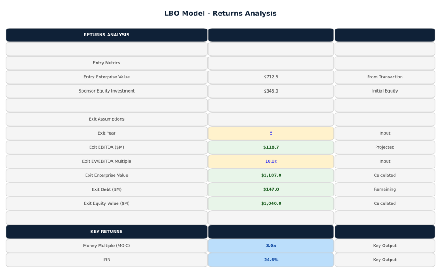Click the From Transaction note cell
Viewport: 441px width, 278px height.
coord(385,77)
